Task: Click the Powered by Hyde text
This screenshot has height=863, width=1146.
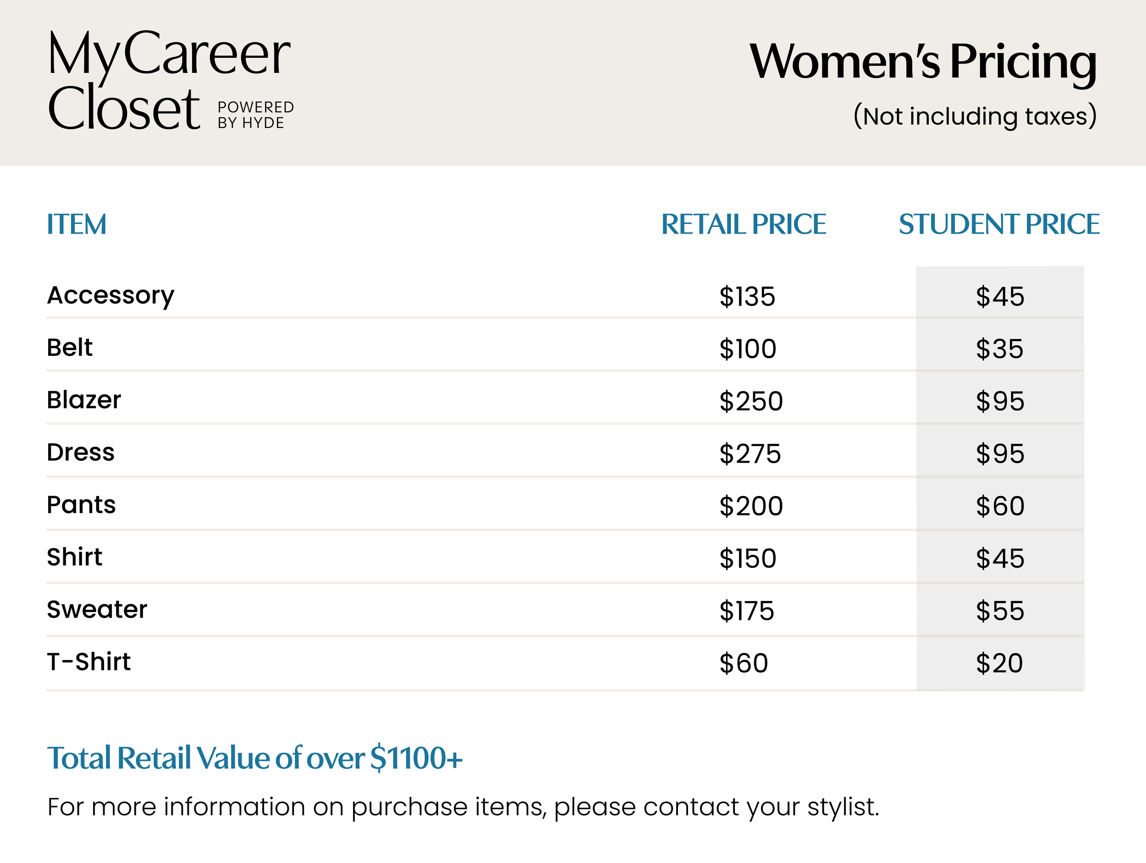Action: (255, 115)
